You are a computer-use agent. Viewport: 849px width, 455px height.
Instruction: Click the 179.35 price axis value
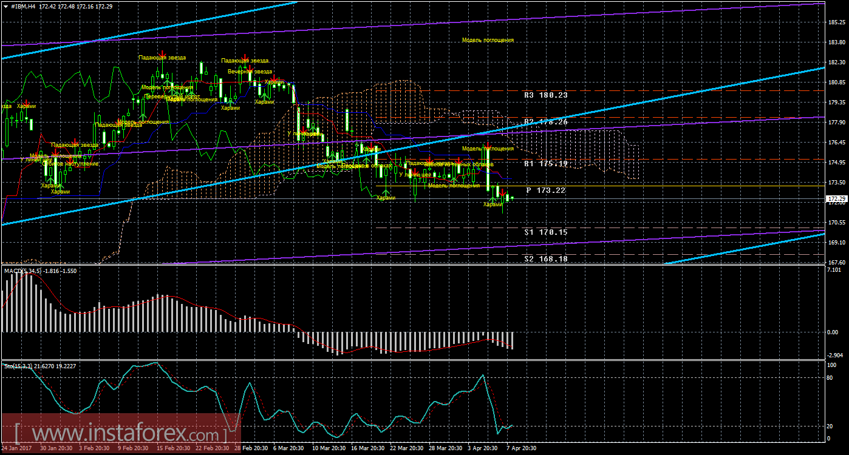point(837,103)
